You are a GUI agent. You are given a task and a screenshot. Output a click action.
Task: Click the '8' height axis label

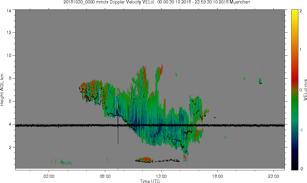[x=10, y=78]
